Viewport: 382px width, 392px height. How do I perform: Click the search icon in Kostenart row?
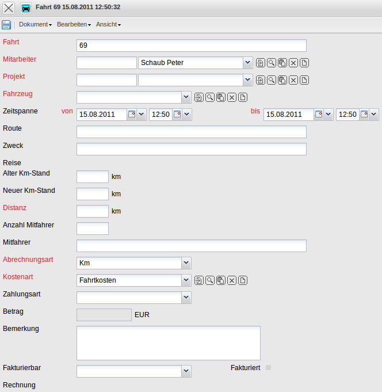(209, 280)
